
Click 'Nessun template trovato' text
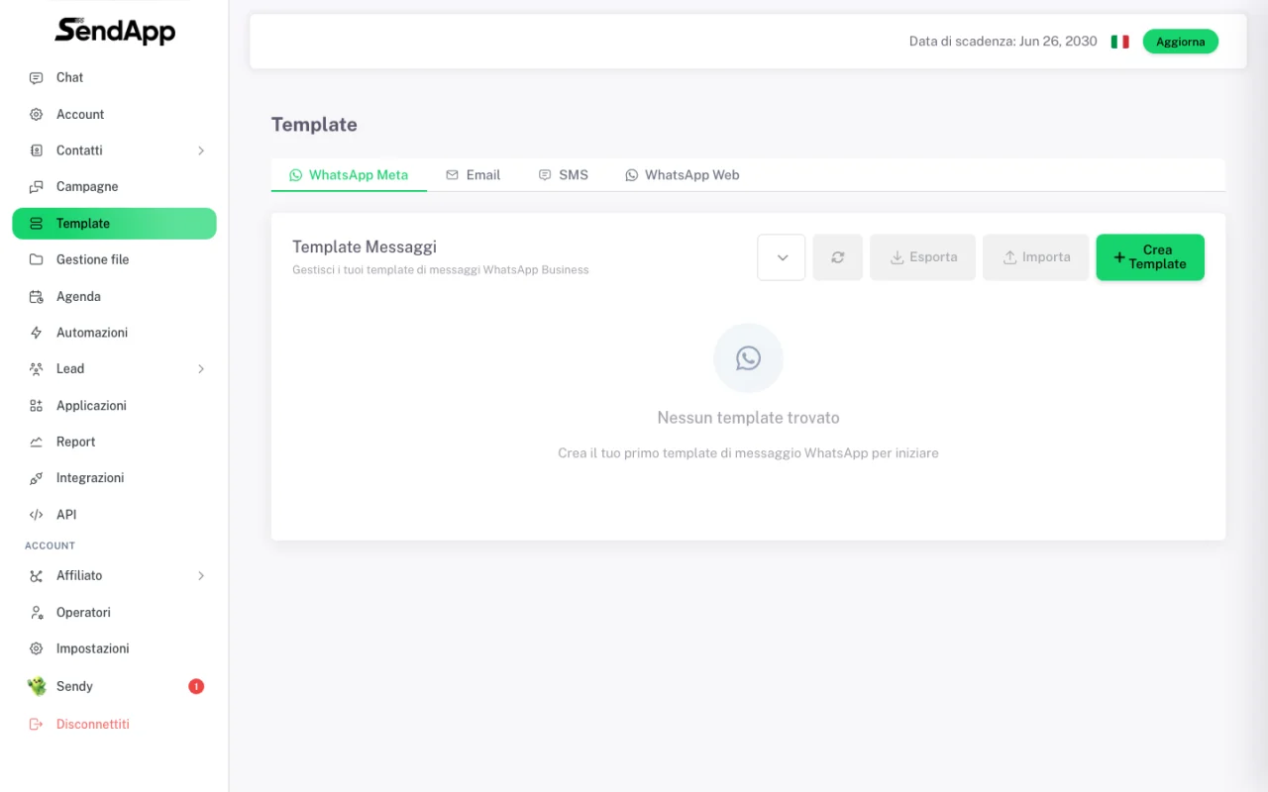748,418
